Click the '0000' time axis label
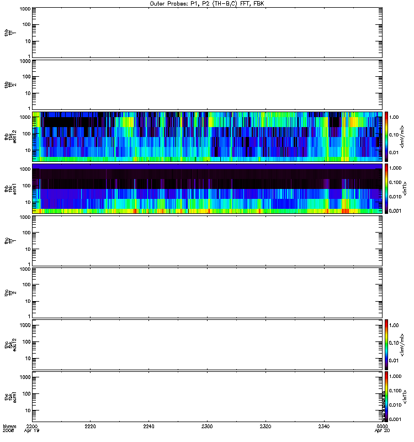Image resolution: width=414 pixels, height=442 pixels. [x=382, y=427]
